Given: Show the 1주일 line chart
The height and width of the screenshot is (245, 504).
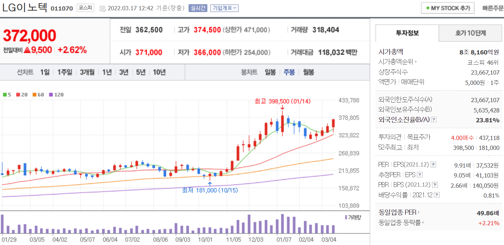Looking at the screenshot, I should tap(65, 72).
